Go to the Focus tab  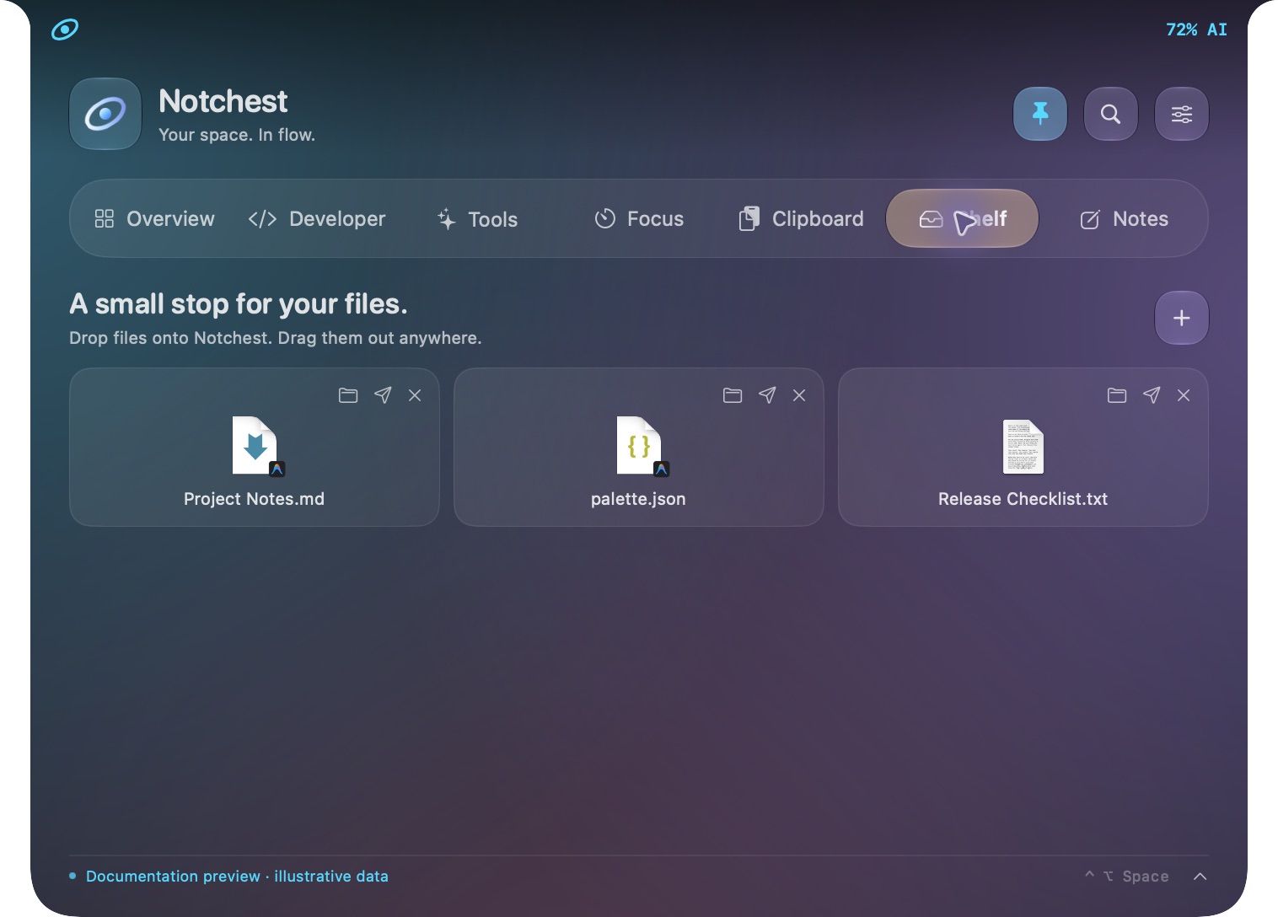(639, 219)
